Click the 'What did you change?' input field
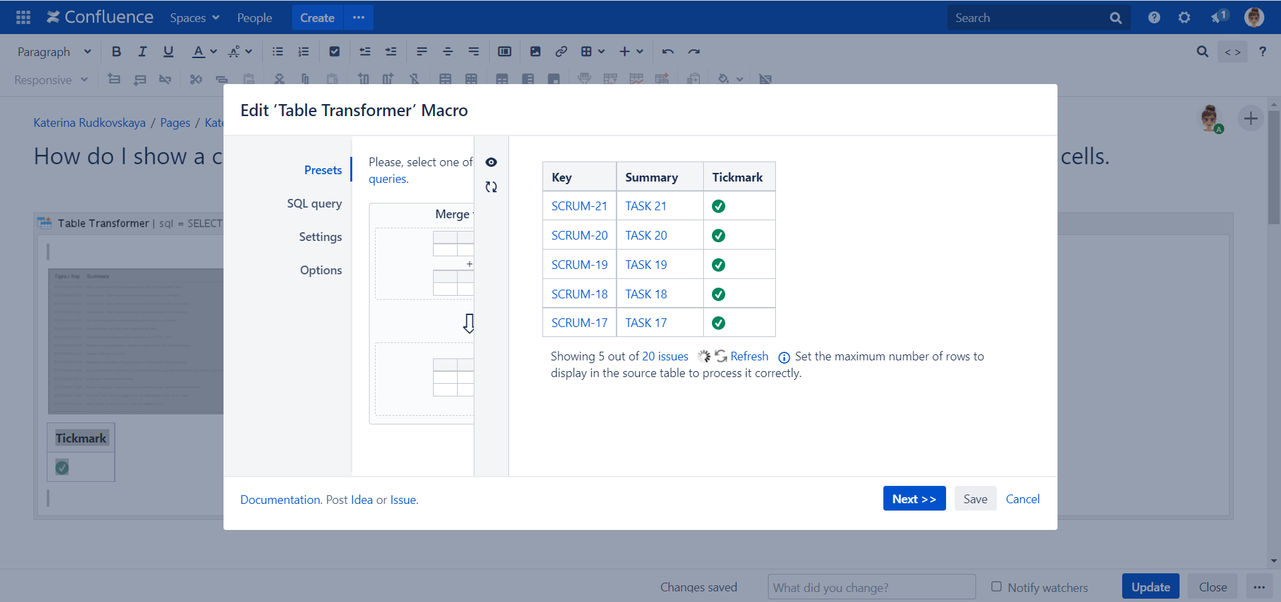1281x602 pixels. pos(871,587)
